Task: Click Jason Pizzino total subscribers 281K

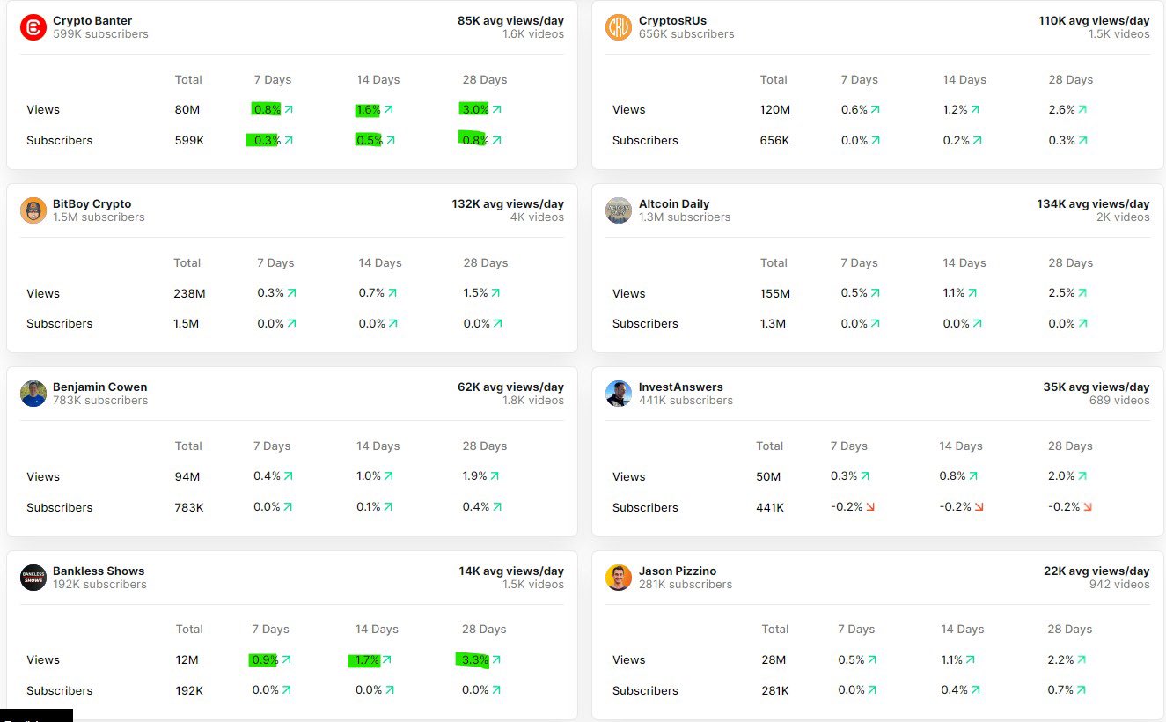Action: pos(776,691)
